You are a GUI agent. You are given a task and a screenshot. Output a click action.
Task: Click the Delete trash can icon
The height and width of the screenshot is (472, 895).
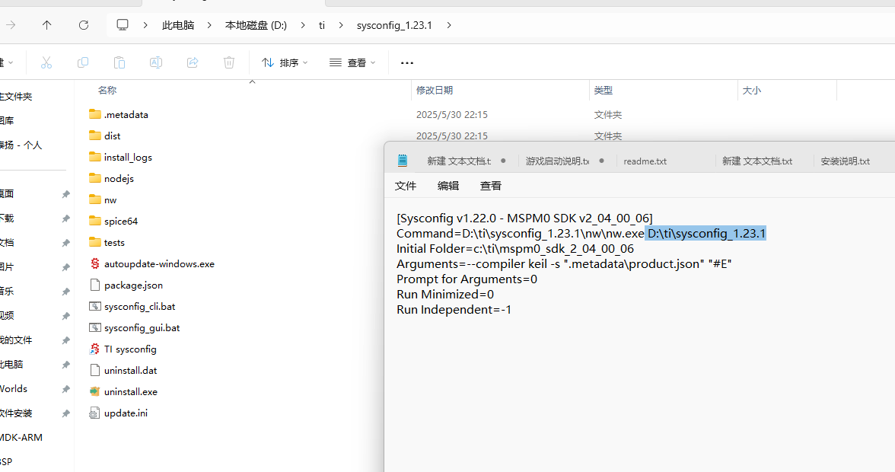(x=229, y=62)
